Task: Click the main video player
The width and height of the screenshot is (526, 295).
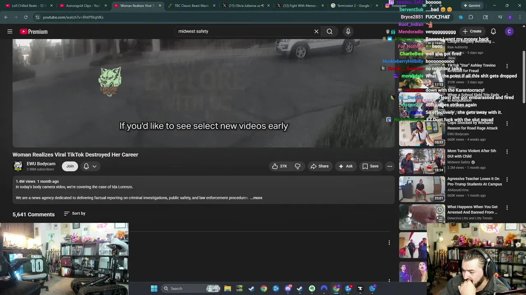Action: (x=203, y=93)
